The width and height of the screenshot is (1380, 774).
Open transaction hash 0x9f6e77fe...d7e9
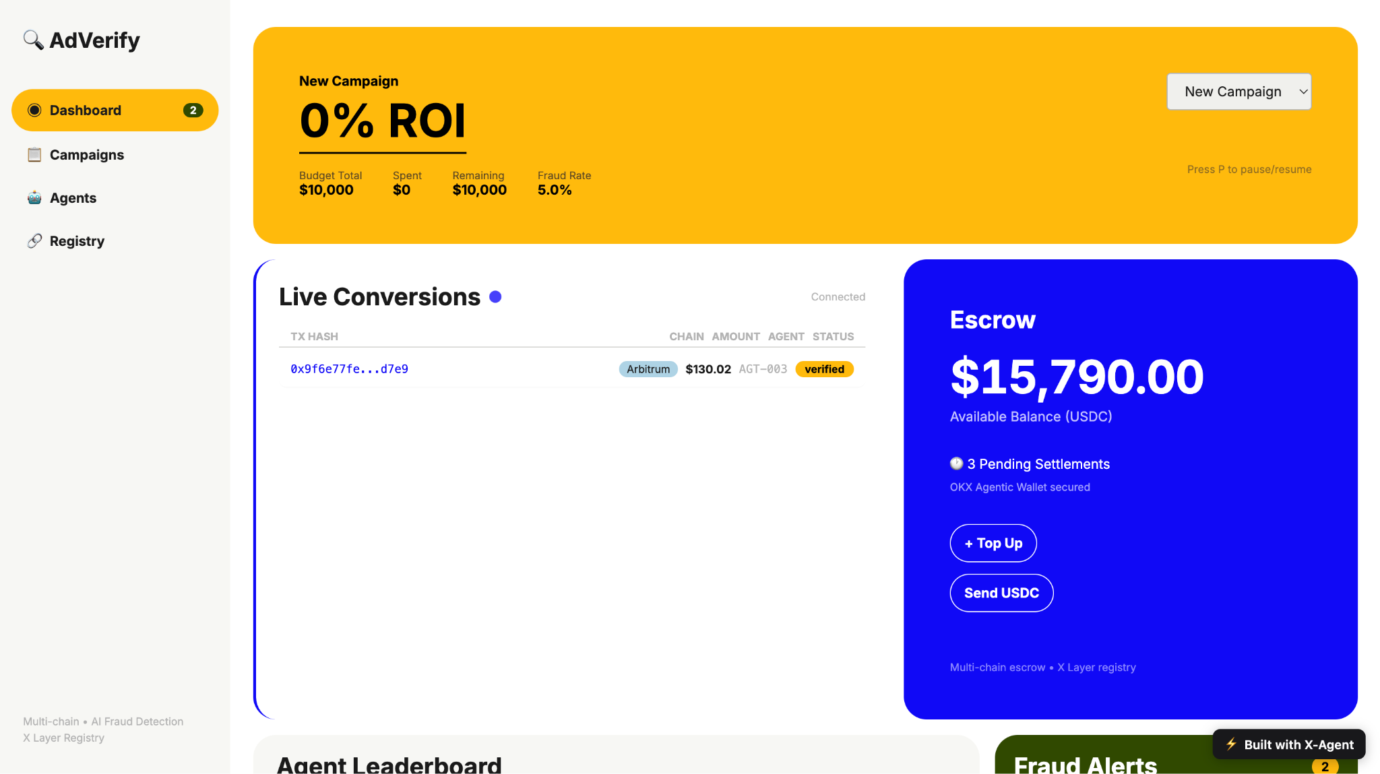point(349,369)
